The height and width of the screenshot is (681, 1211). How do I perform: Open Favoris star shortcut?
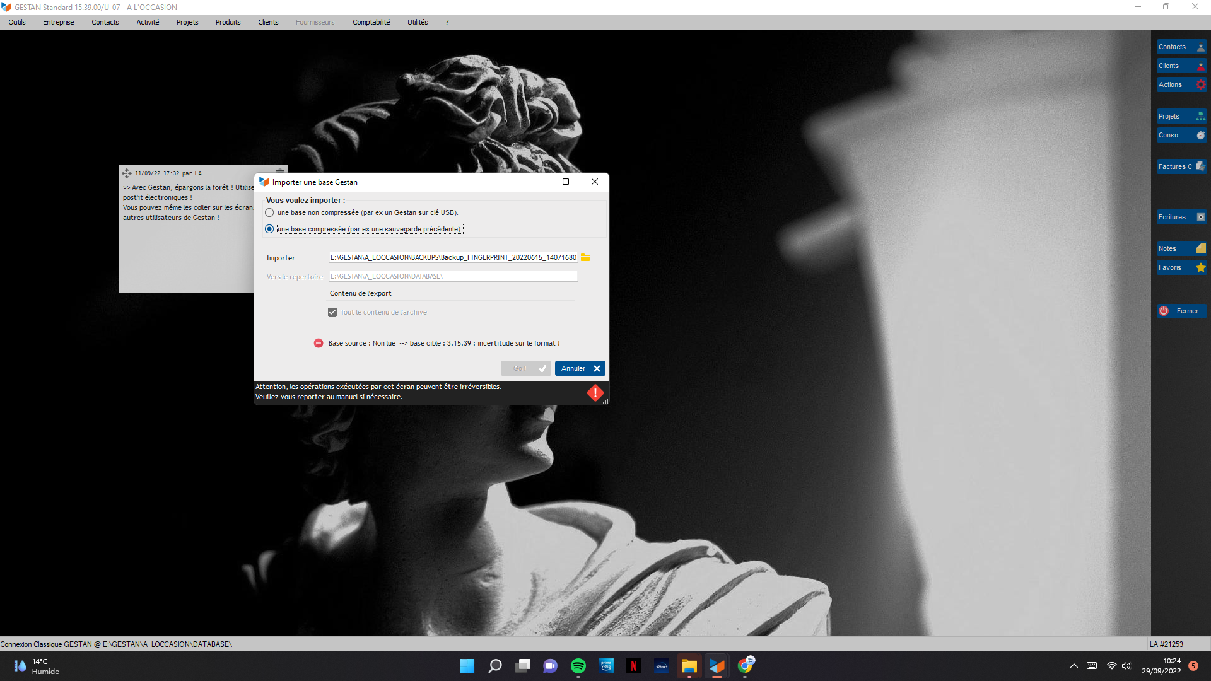(x=1181, y=267)
